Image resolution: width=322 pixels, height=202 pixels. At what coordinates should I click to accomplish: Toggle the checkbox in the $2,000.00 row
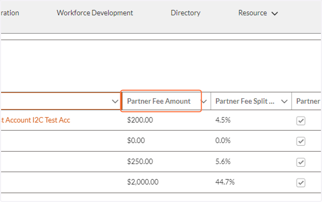(x=301, y=183)
